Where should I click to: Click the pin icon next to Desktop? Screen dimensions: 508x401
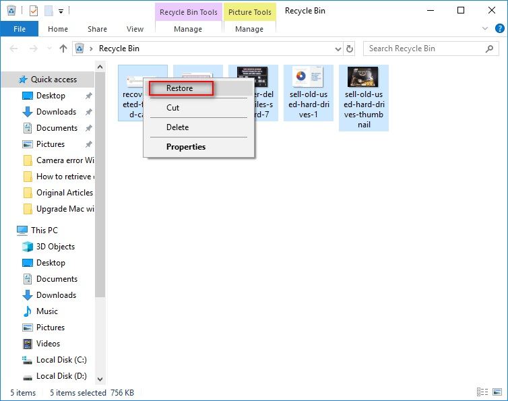88,96
